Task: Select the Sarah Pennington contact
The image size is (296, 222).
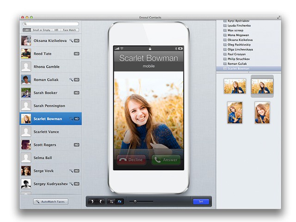Action: (51, 106)
